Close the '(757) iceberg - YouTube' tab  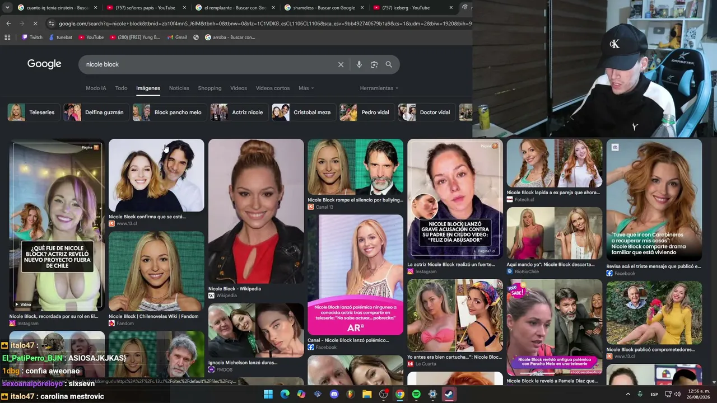pyautogui.click(x=451, y=8)
